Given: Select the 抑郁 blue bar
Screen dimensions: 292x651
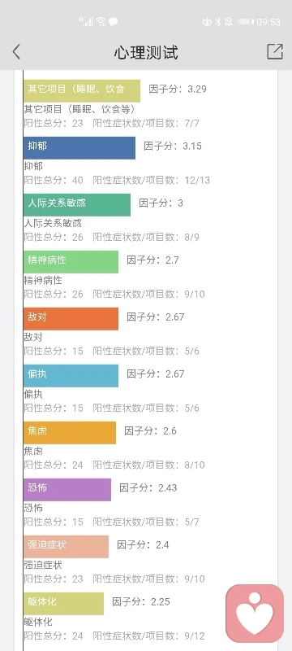Looking at the screenshot, I should (79, 148).
